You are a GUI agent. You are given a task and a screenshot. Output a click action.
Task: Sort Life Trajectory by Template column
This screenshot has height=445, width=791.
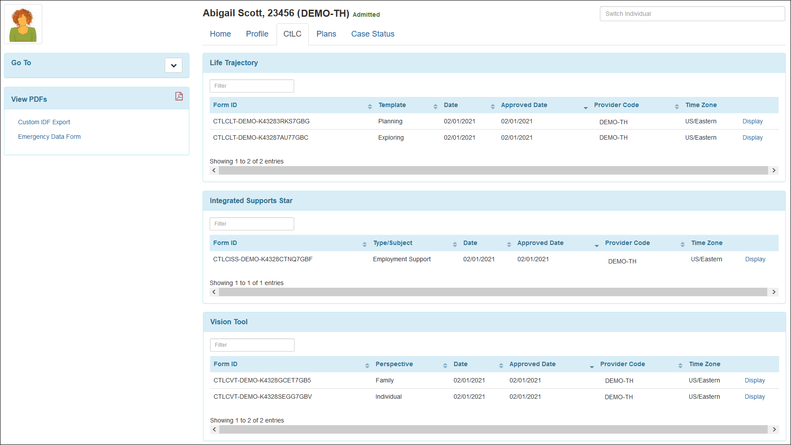pos(435,105)
